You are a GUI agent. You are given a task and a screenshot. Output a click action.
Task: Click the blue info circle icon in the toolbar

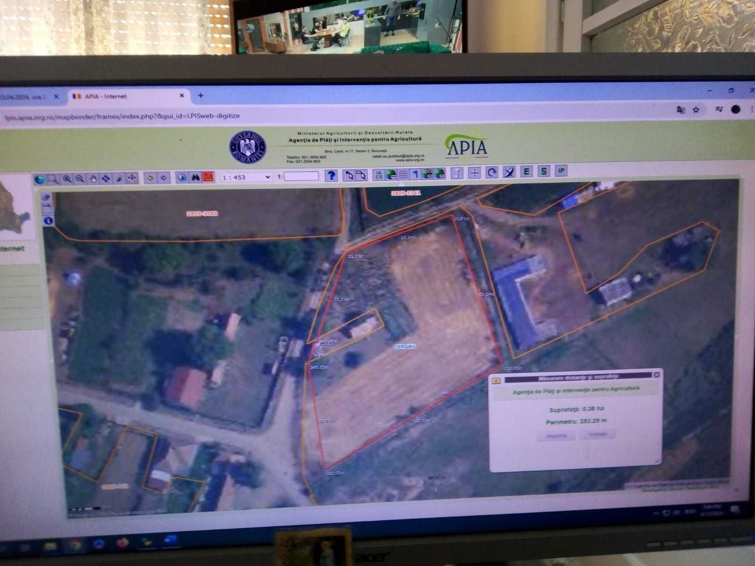tap(182, 177)
